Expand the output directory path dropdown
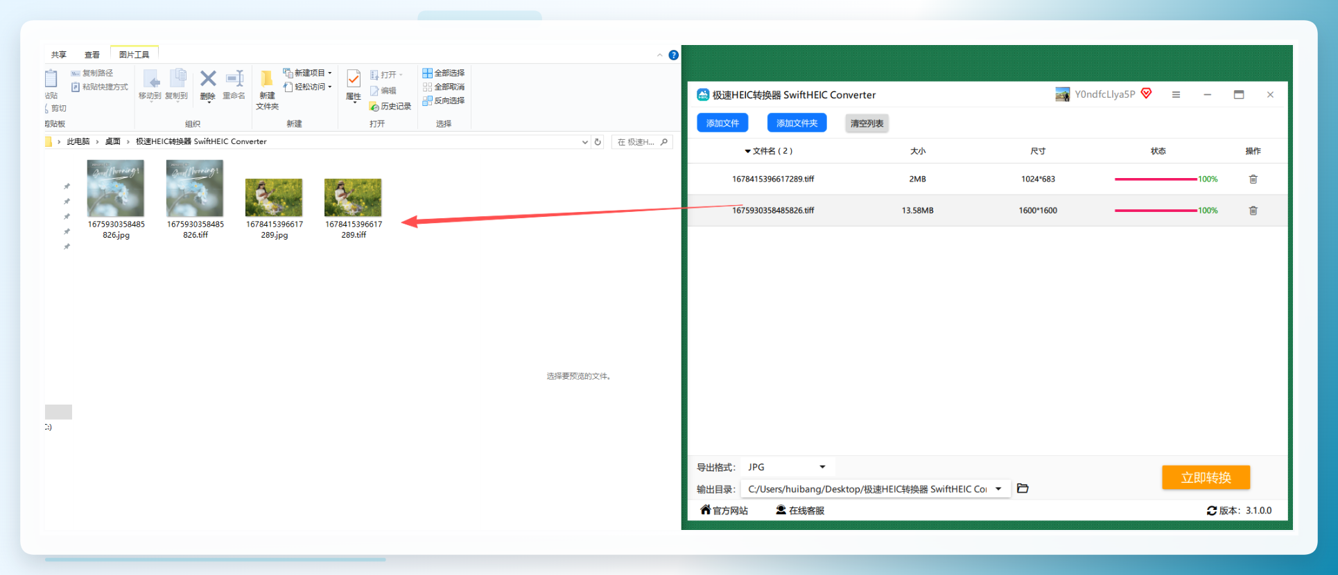This screenshot has height=575, width=1338. point(998,488)
